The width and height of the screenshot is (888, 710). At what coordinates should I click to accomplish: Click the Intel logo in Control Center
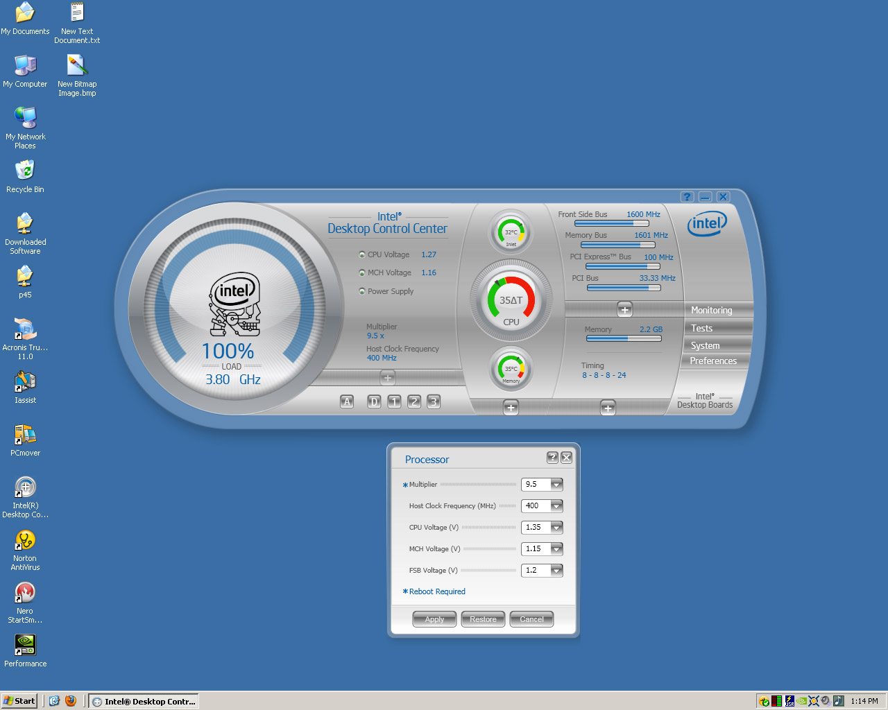click(x=707, y=223)
